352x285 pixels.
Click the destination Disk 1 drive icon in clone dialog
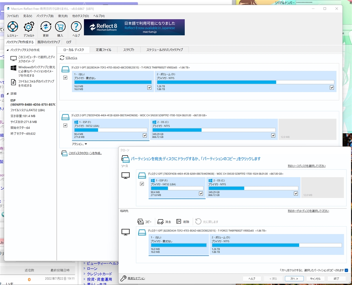[142, 232]
